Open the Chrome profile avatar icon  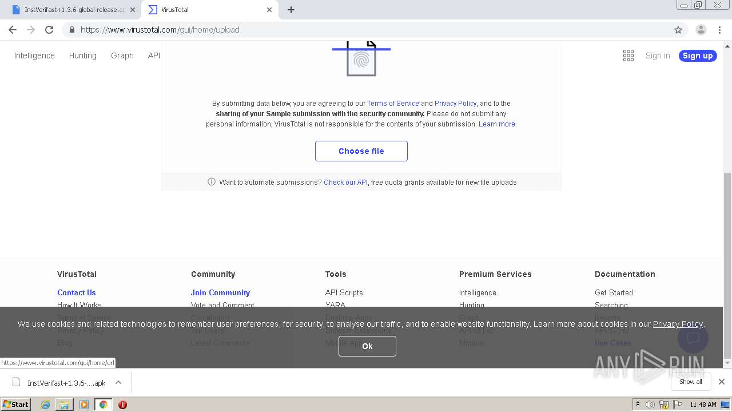701,30
